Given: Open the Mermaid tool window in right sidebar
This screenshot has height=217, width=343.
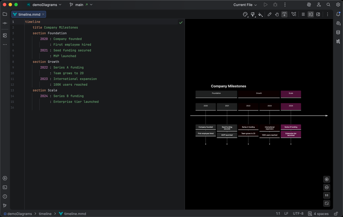Looking at the screenshot, I should pos(338,41).
